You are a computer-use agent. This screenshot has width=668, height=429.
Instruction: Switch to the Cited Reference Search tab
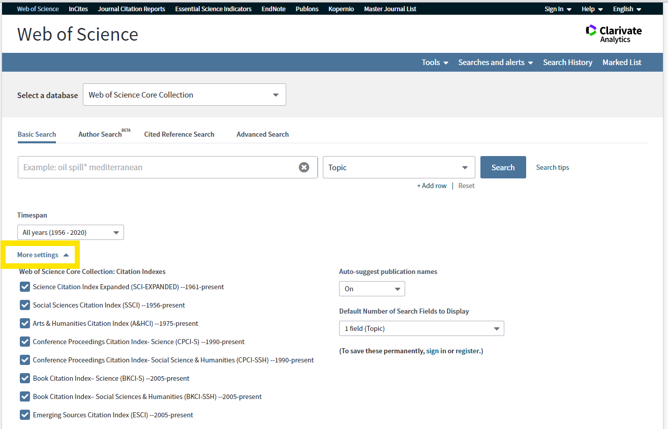(179, 134)
